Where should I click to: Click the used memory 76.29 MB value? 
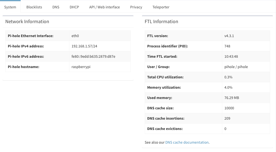pyautogui.click(x=231, y=98)
